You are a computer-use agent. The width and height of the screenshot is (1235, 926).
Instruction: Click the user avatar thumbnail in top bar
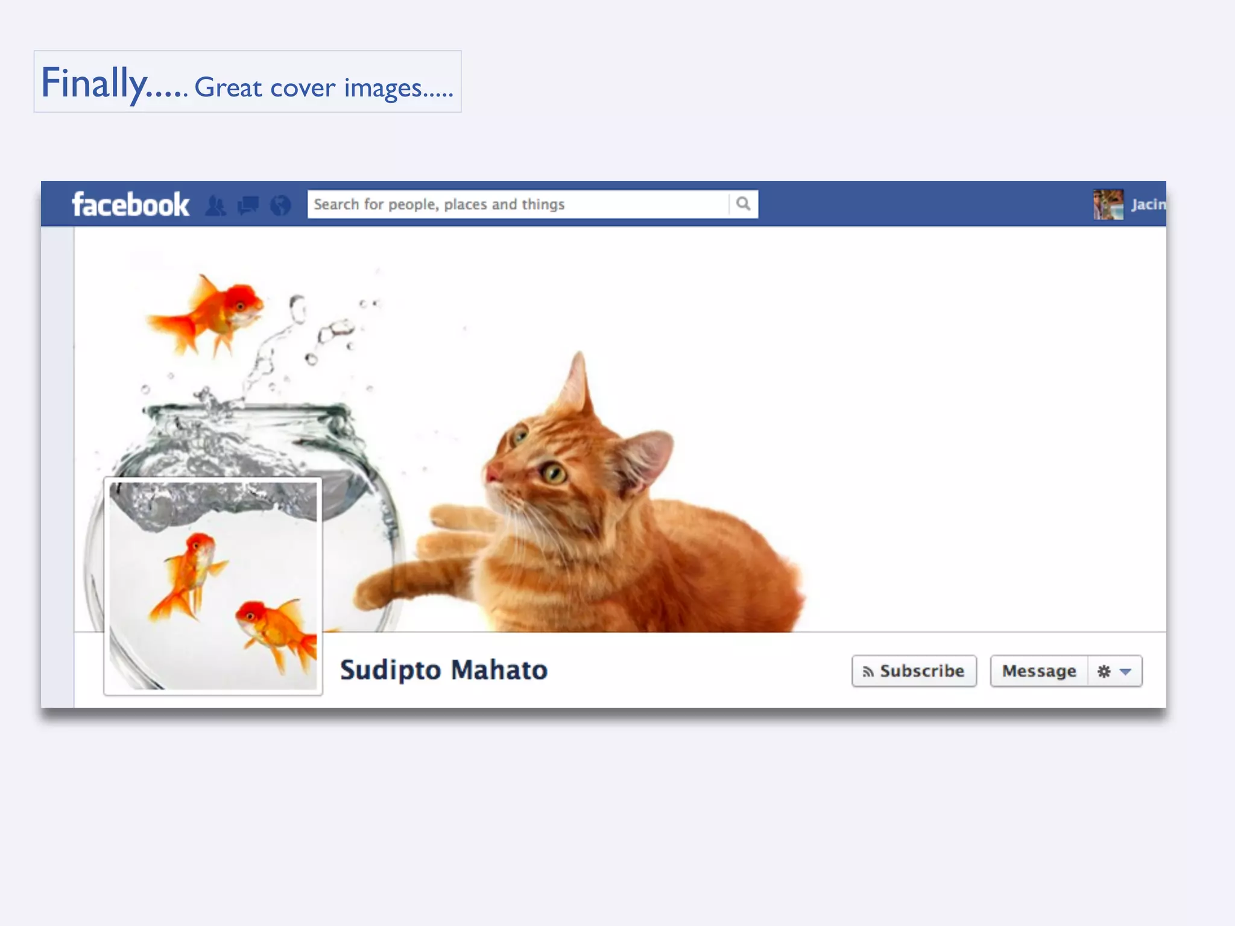click(x=1108, y=204)
